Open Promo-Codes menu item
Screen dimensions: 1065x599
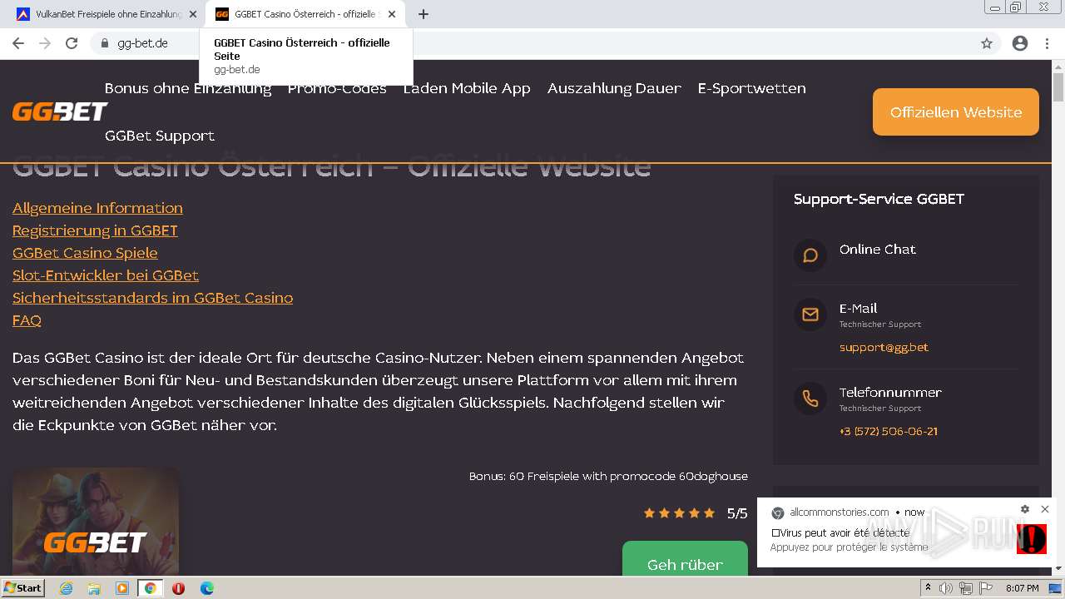tap(337, 88)
